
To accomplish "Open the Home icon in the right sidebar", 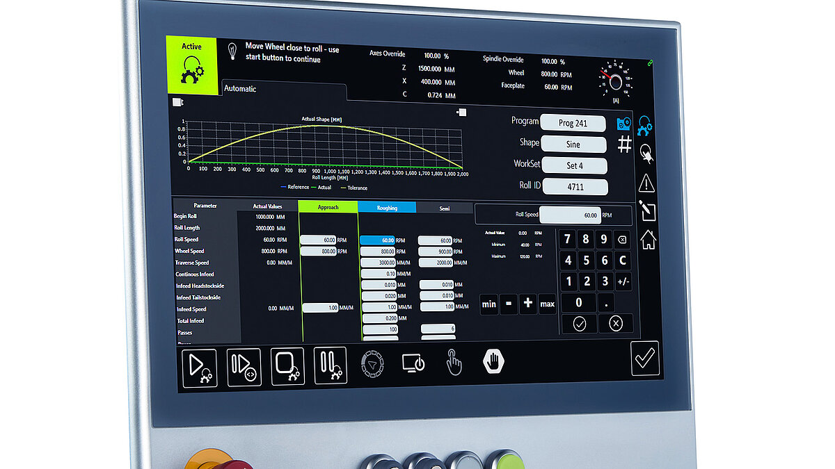I will tap(649, 240).
